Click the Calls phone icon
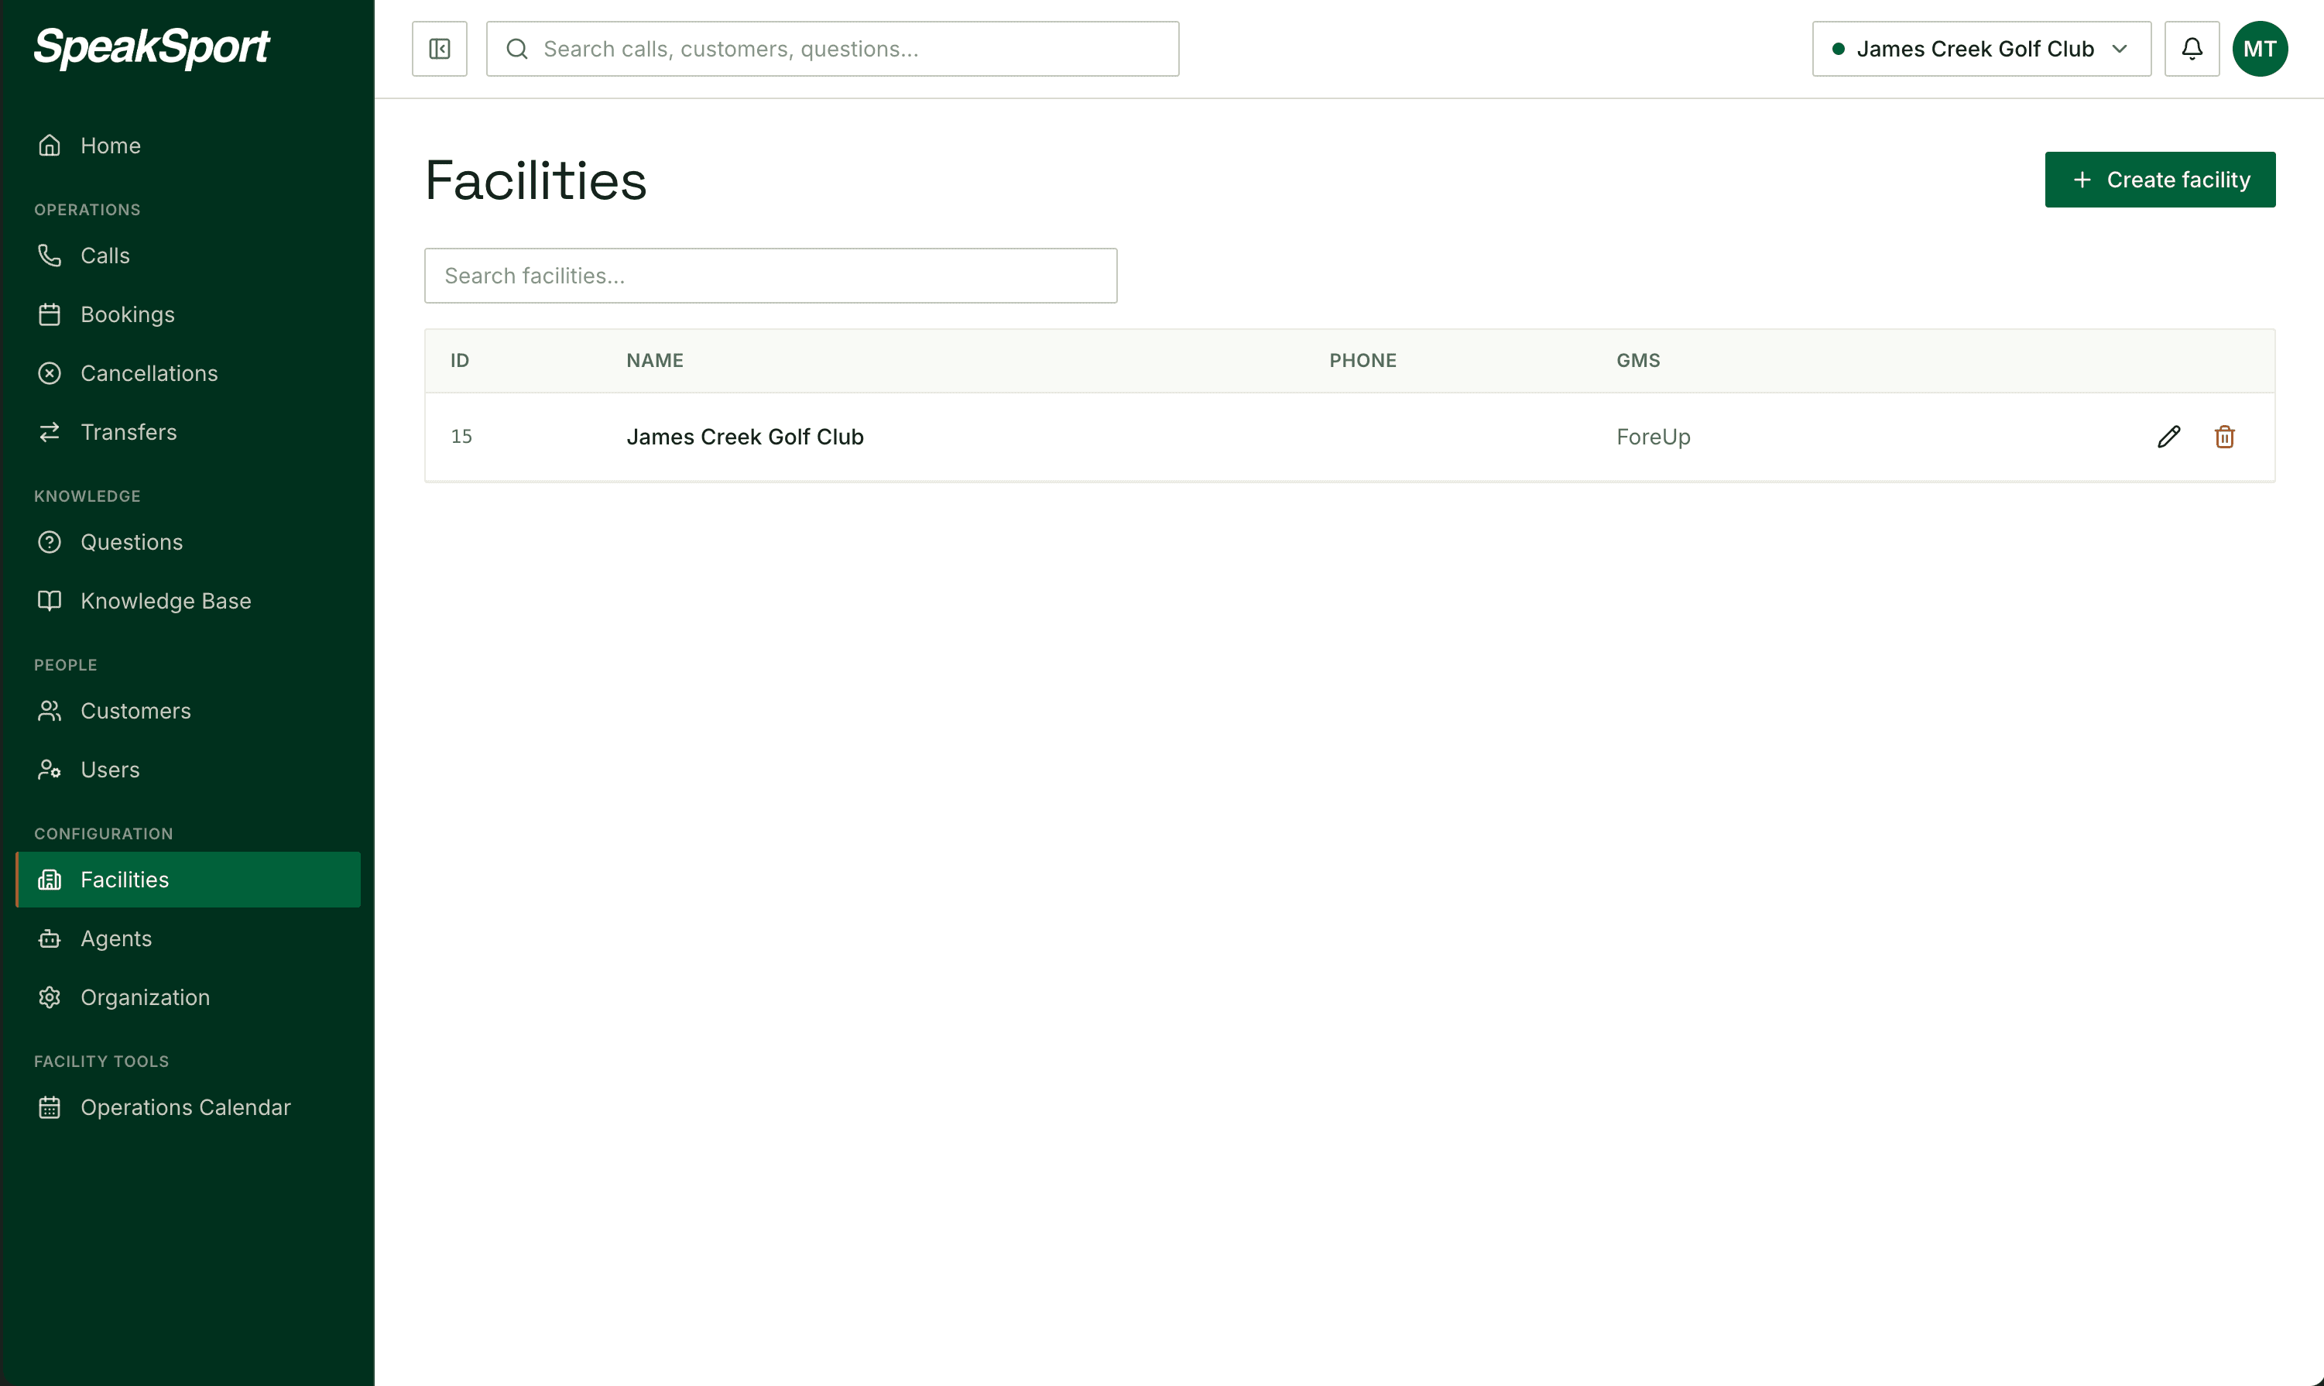Screen dimensions: 2324x1386 point(50,255)
